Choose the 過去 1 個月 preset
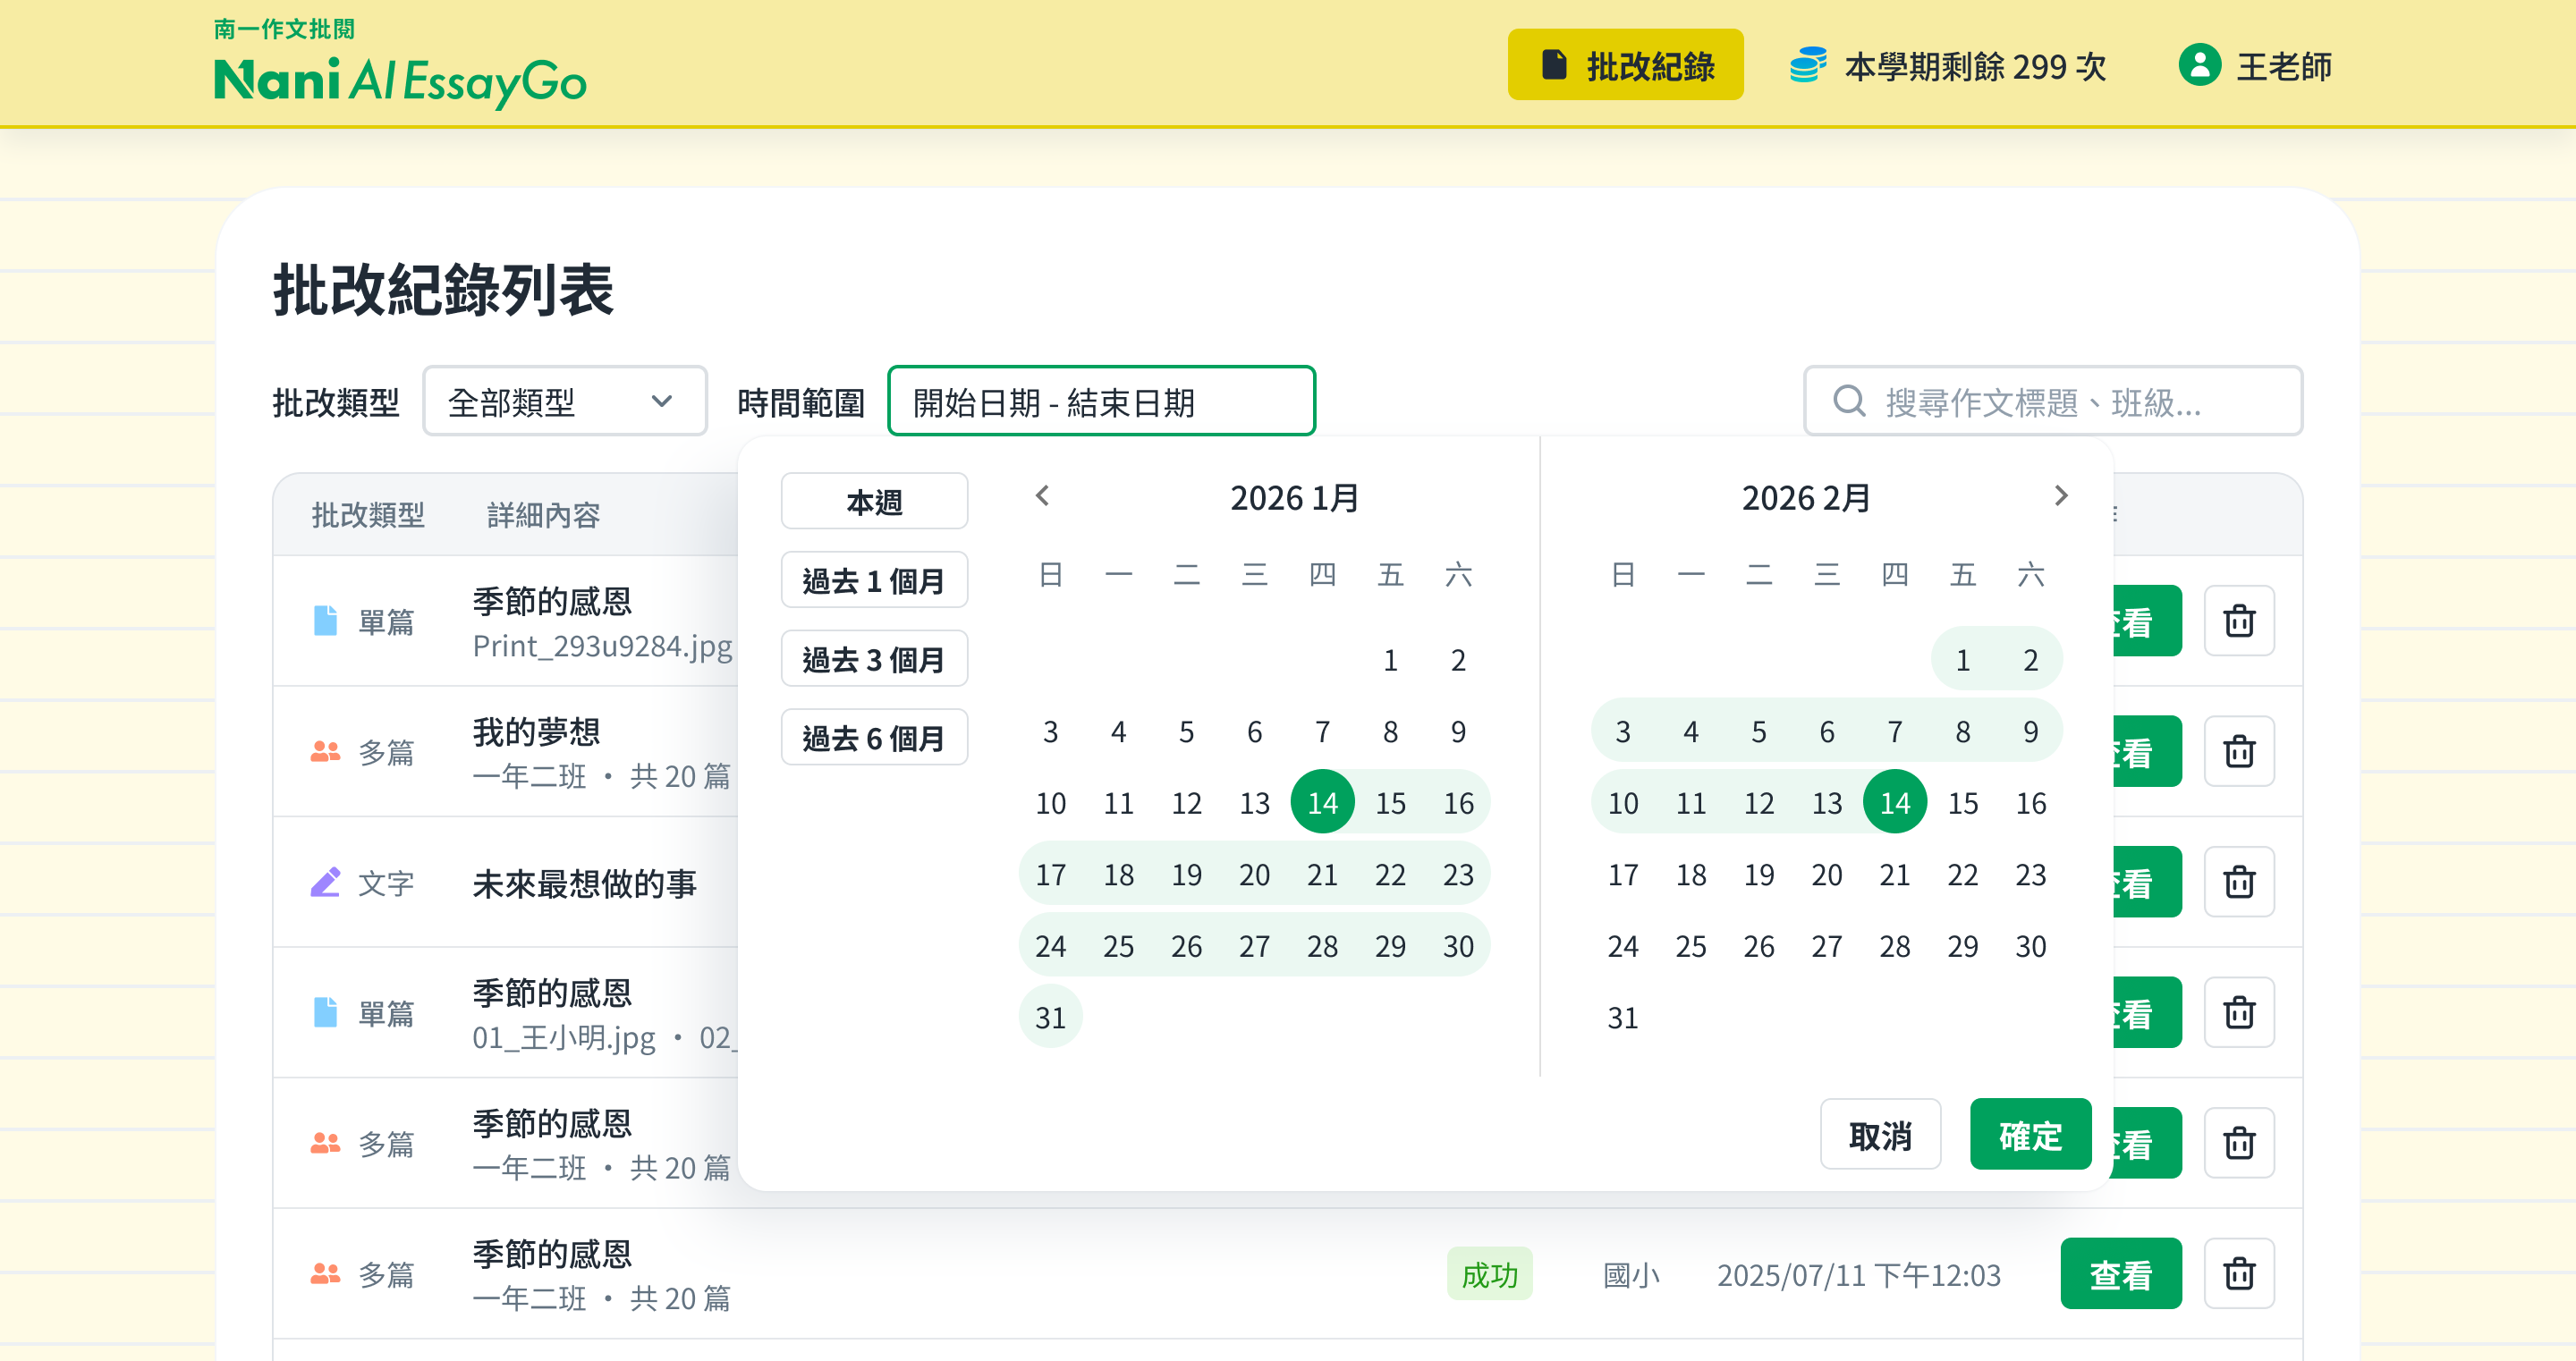 pos(874,580)
